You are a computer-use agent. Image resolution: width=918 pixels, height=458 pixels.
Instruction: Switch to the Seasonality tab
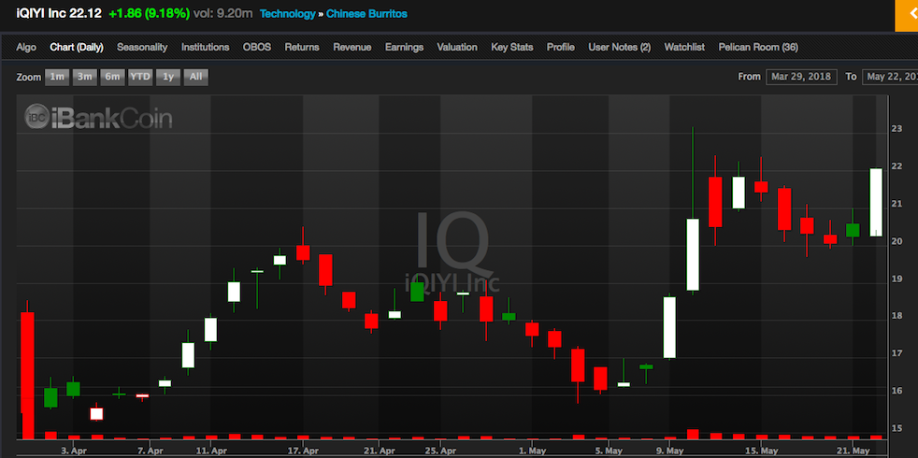pyautogui.click(x=142, y=48)
